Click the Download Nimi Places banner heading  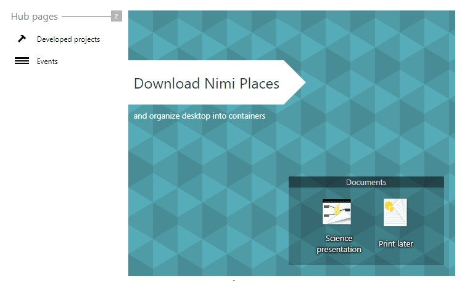click(x=206, y=84)
